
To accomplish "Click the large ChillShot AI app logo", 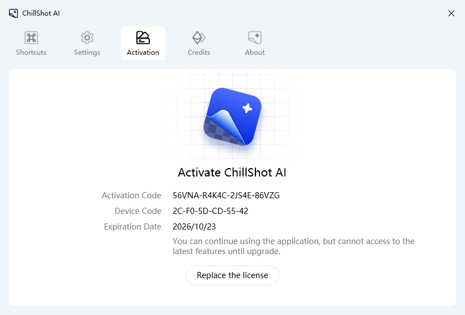I will [232, 117].
